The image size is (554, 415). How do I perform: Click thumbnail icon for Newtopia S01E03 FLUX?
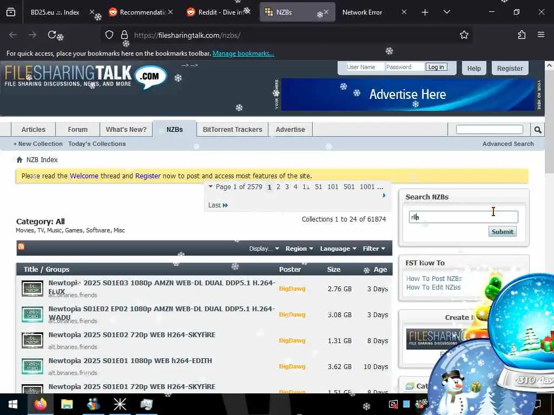(32, 289)
